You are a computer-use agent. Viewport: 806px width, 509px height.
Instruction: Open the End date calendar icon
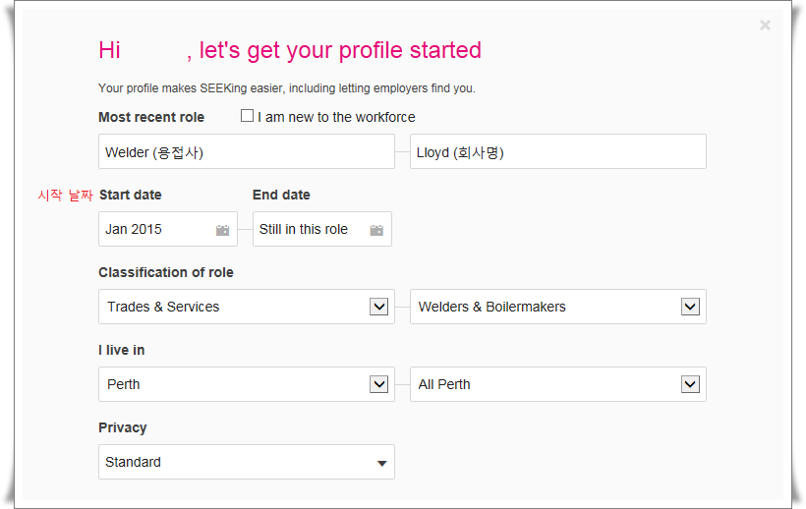click(376, 230)
